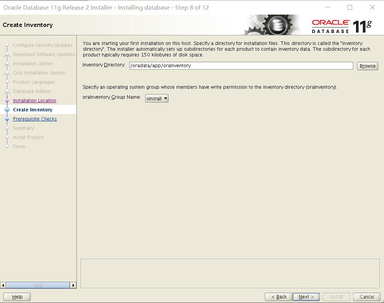
Task: Open the oraInventory Group Name dropdown
Action: click(x=157, y=98)
